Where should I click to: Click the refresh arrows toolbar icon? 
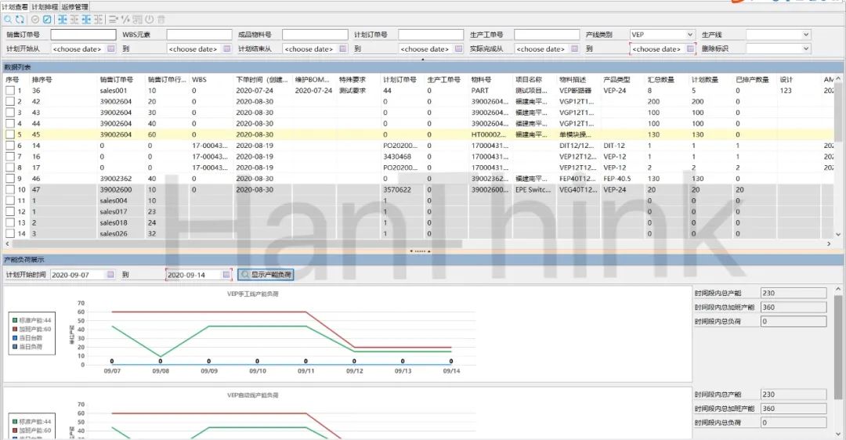20,19
